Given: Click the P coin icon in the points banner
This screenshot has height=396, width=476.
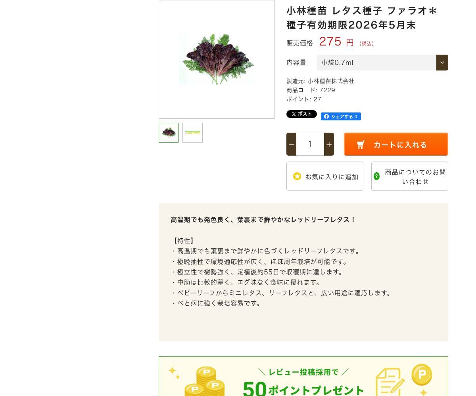Looking at the screenshot, I should 422,373.
